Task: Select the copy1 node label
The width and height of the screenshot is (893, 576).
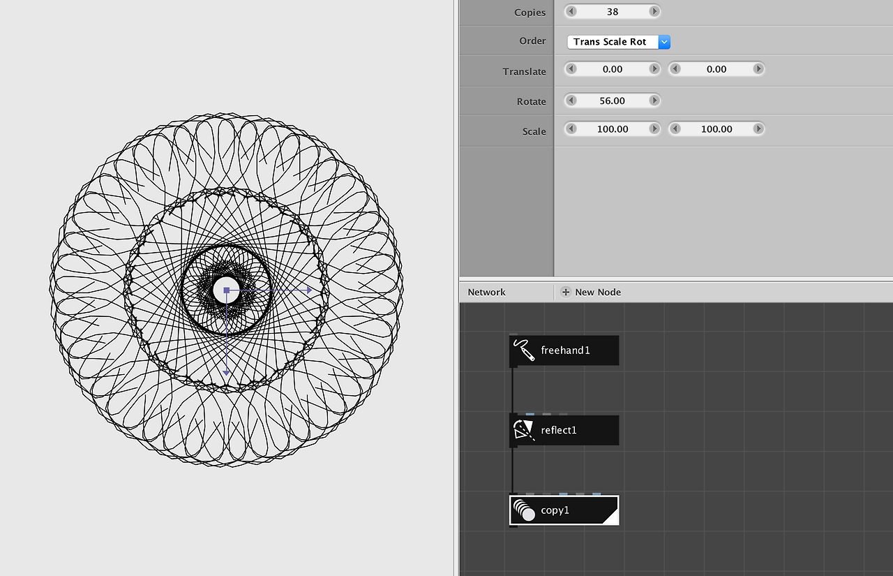Action: [x=555, y=510]
